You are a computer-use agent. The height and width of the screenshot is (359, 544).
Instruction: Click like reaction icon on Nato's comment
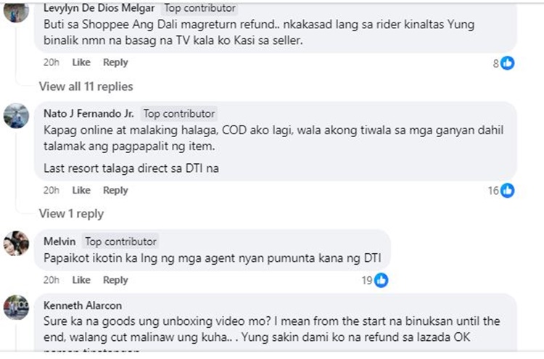pyautogui.click(x=508, y=191)
